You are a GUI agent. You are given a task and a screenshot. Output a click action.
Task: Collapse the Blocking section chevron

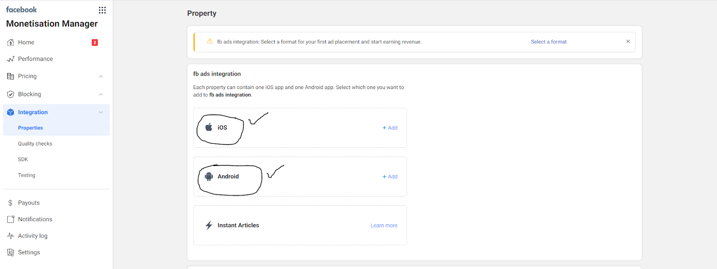[101, 94]
